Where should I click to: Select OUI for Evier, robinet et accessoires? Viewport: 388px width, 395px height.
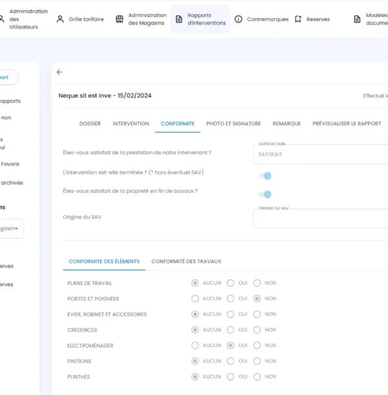[230, 314]
